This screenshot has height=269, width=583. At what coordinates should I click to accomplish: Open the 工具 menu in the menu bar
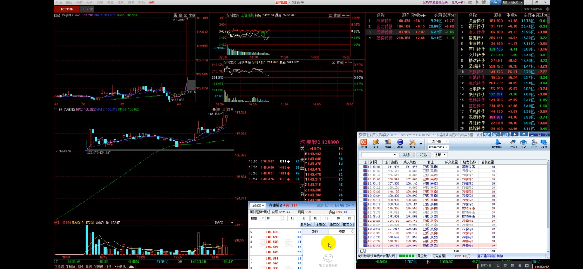pos(121,2)
